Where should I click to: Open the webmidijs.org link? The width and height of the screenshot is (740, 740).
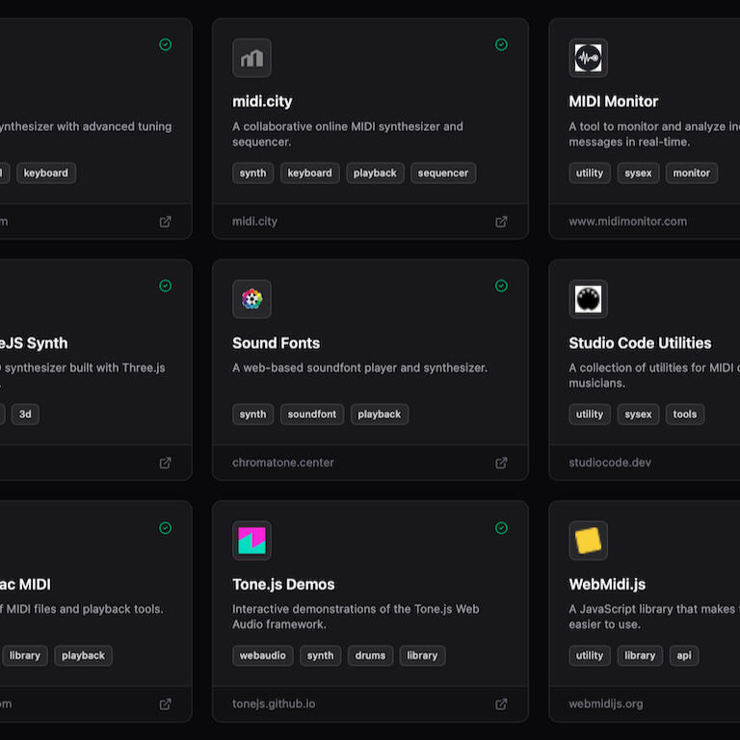tap(605, 703)
